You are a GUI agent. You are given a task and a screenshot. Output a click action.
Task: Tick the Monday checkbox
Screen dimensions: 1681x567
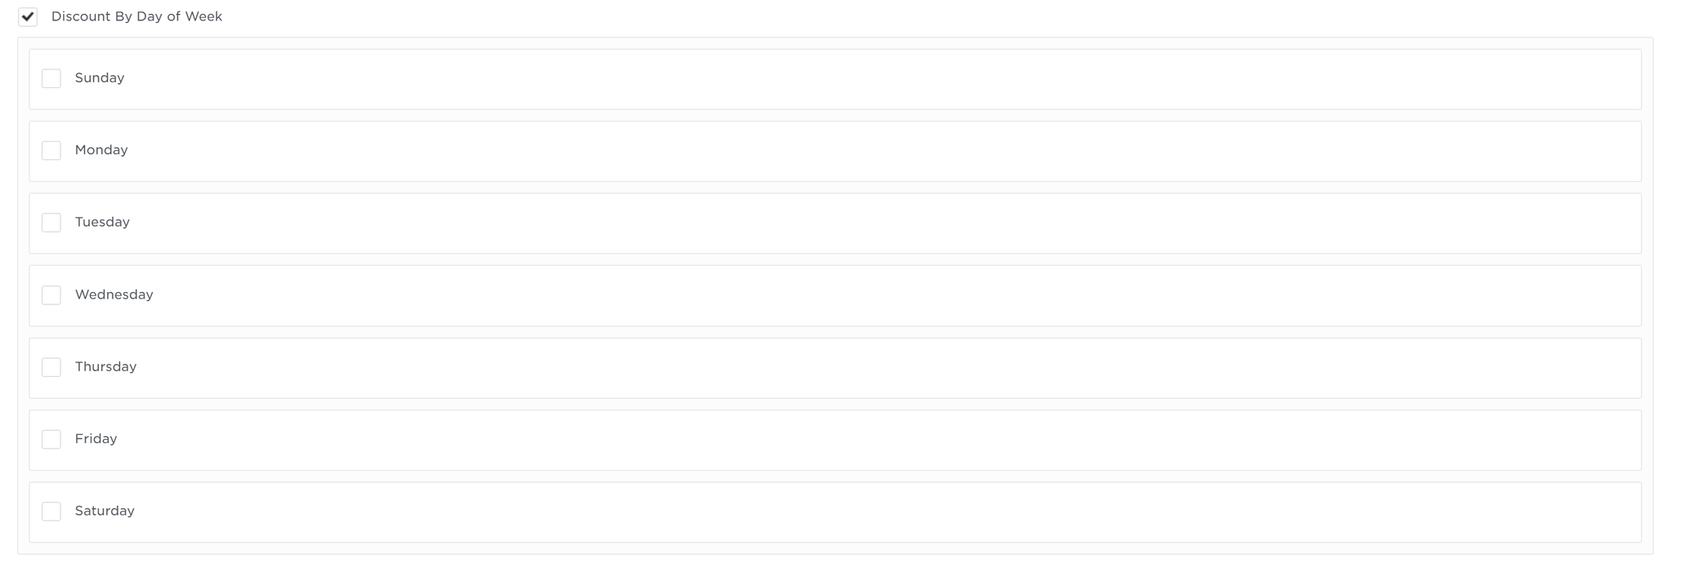coord(51,150)
